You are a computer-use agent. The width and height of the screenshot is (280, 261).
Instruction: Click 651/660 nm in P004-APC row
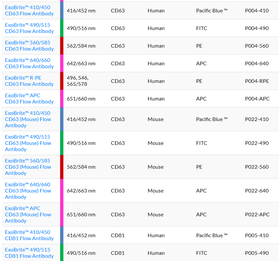point(81,99)
